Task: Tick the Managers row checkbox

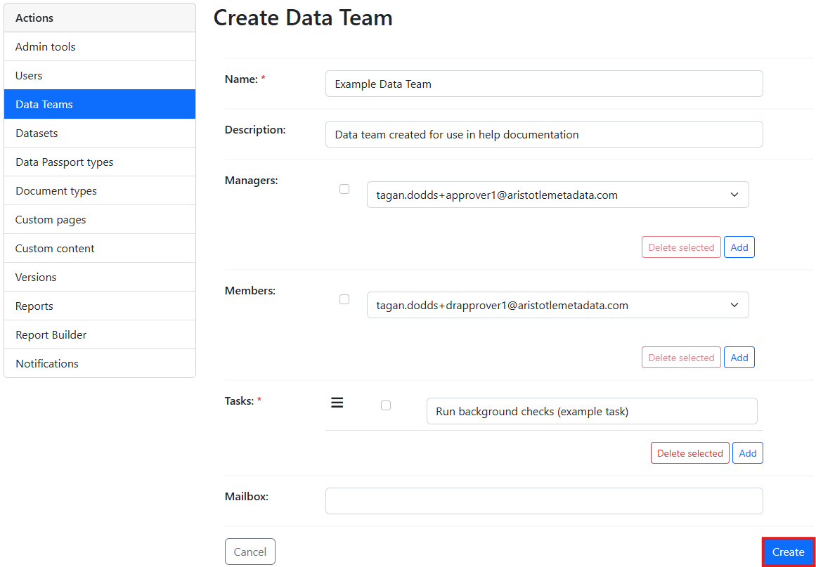Action: point(344,189)
